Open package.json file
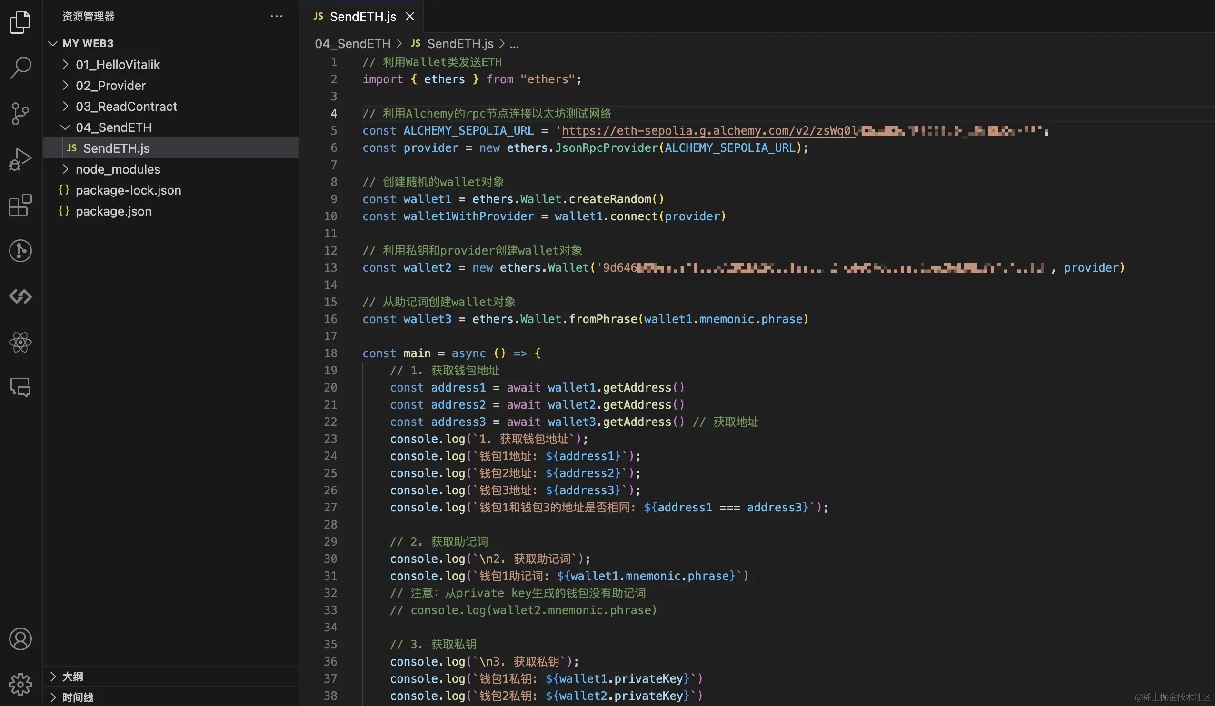Image resolution: width=1215 pixels, height=706 pixels. (x=170, y=211)
